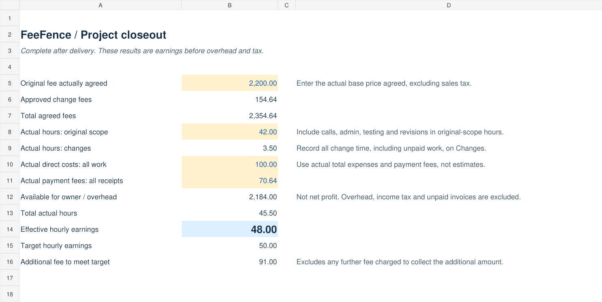Select row 14 header
Viewport: 602px width, 302px height.
[x=10, y=229]
